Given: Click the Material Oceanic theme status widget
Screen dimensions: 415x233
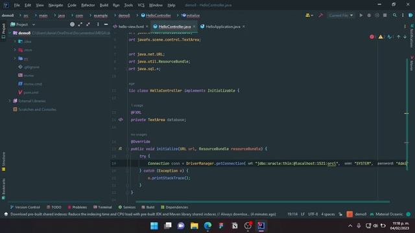Looking at the screenshot, I should pos(386,214).
